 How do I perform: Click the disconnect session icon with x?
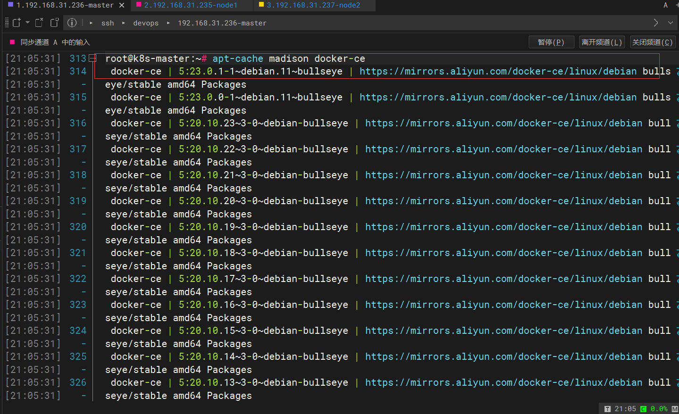coord(39,23)
